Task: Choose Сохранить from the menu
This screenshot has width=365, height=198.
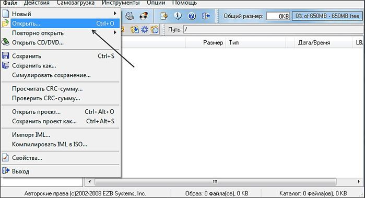Action: coord(61,56)
